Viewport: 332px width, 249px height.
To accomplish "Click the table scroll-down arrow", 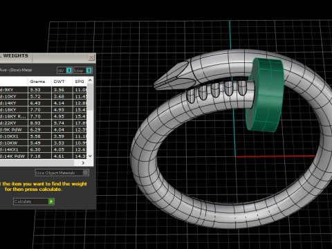I will (90, 156).
